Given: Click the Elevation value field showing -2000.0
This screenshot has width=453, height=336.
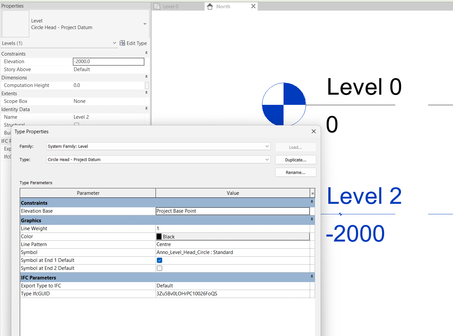Looking at the screenshot, I should [x=108, y=62].
